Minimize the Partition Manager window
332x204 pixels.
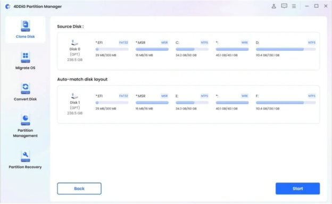(x=306, y=6)
